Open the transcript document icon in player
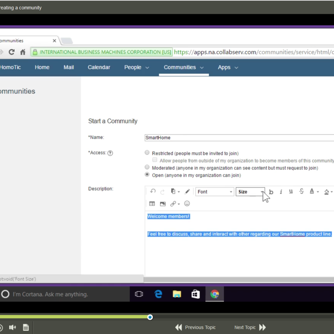Screen dimensions: 334x334 26,327
